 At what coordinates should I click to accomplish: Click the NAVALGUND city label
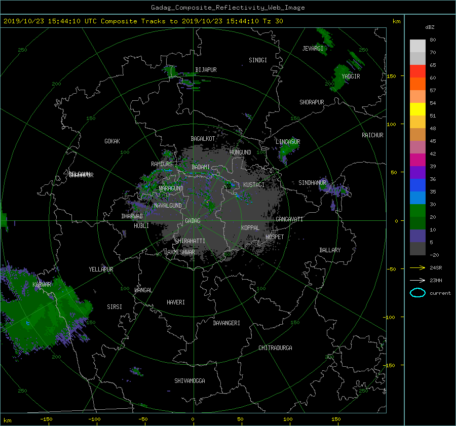click(168, 206)
